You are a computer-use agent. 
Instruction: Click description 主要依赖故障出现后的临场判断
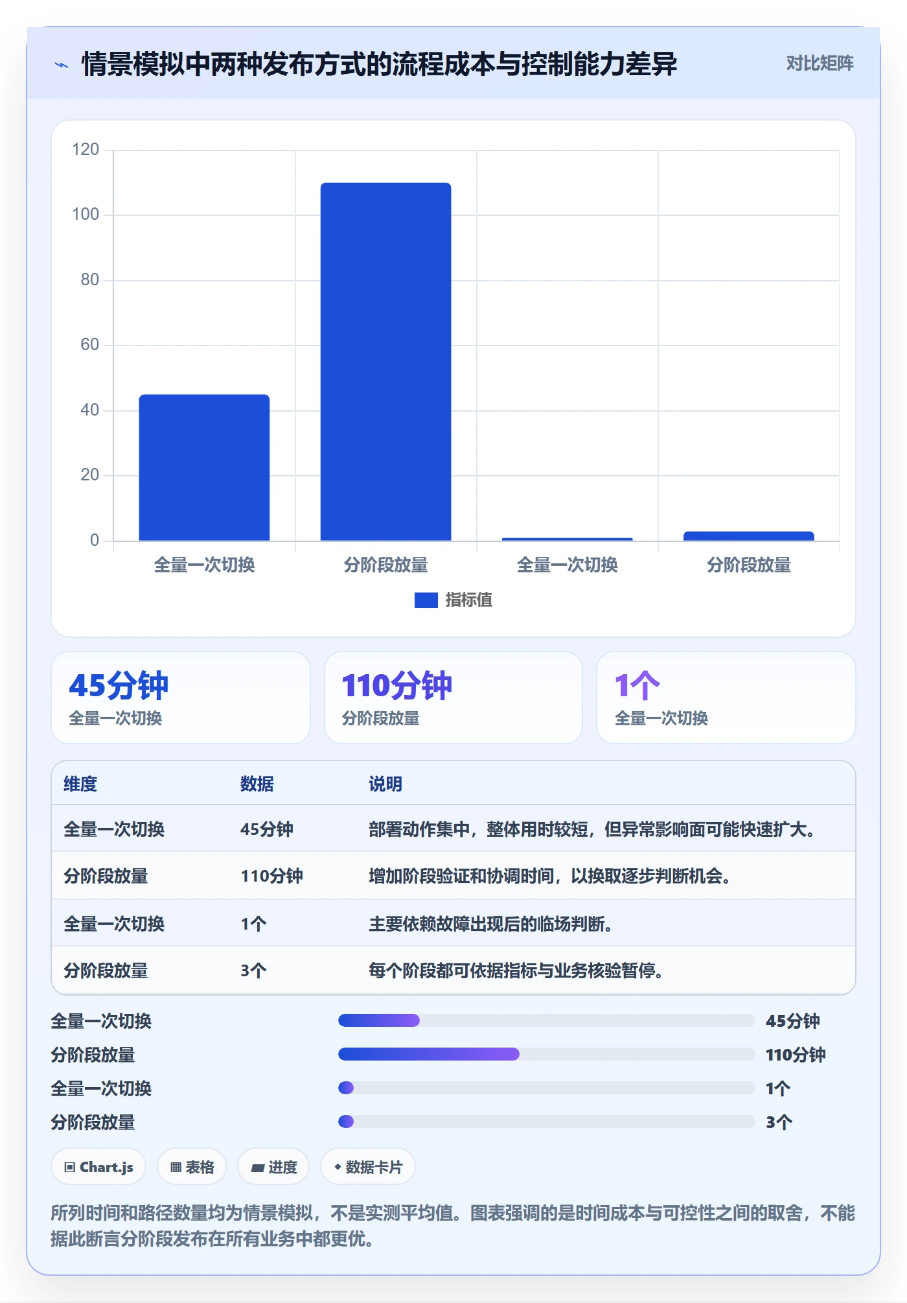tap(490, 924)
